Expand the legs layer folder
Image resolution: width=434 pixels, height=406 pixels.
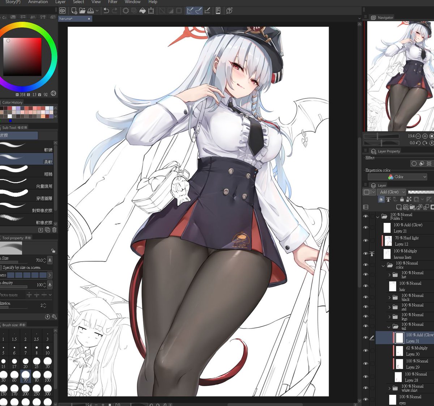pyautogui.click(x=390, y=317)
